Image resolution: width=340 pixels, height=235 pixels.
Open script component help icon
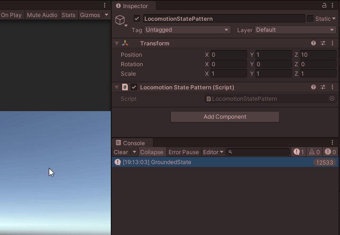pyautogui.click(x=313, y=87)
